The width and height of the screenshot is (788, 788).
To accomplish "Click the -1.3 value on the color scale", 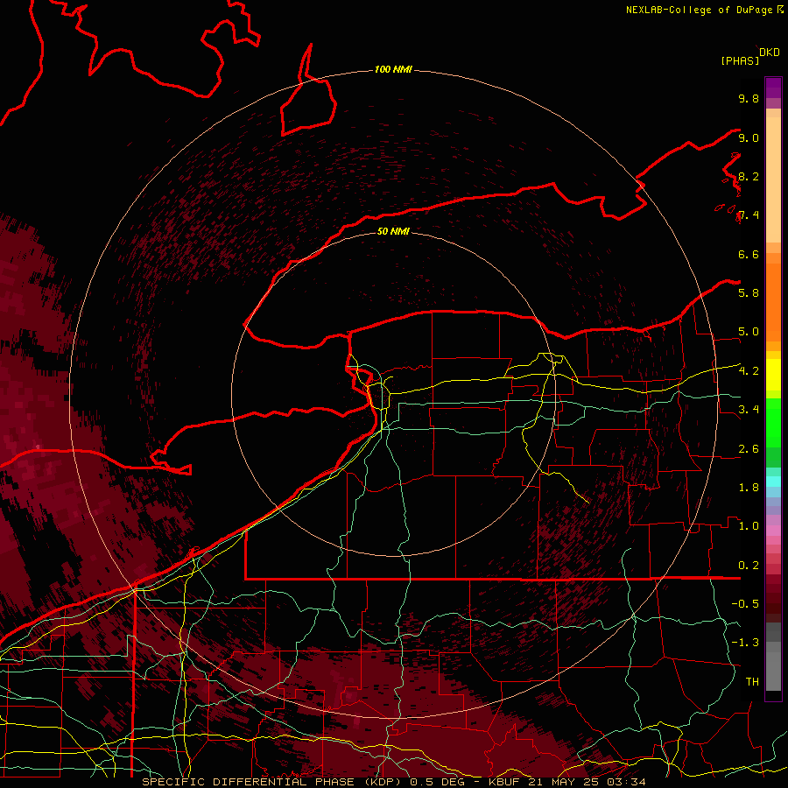I will pos(745,643).
